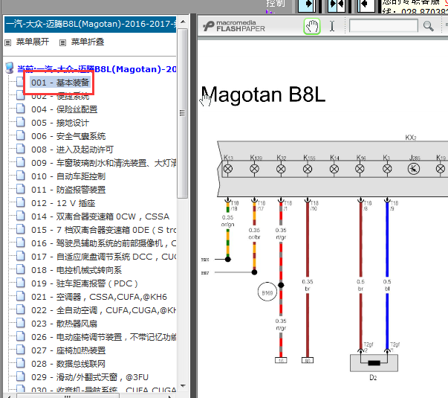Open 008 - 进入及起动许可
This screenshot has height=398, width=448.
[x=73, y=150]
